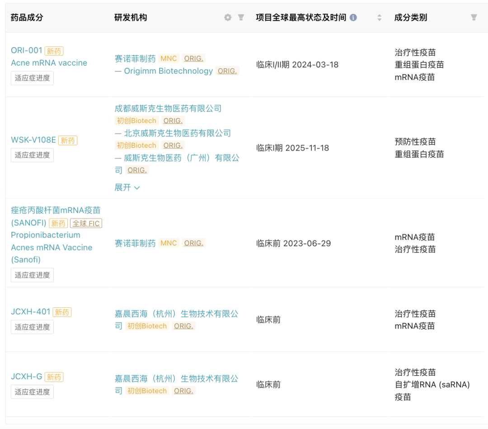Screen dimensions: 488x429
Task: Click 适应症进度 button for WSK-V108E
Action: 32,155
